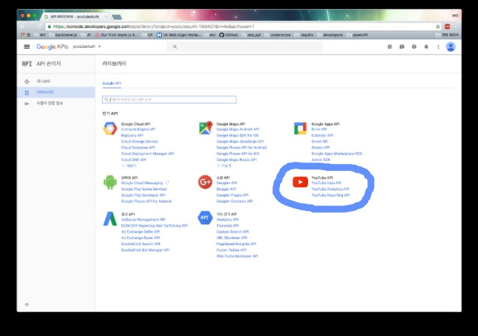
Task: Reload the page with refresh icon
Action: tap(40, 27)
